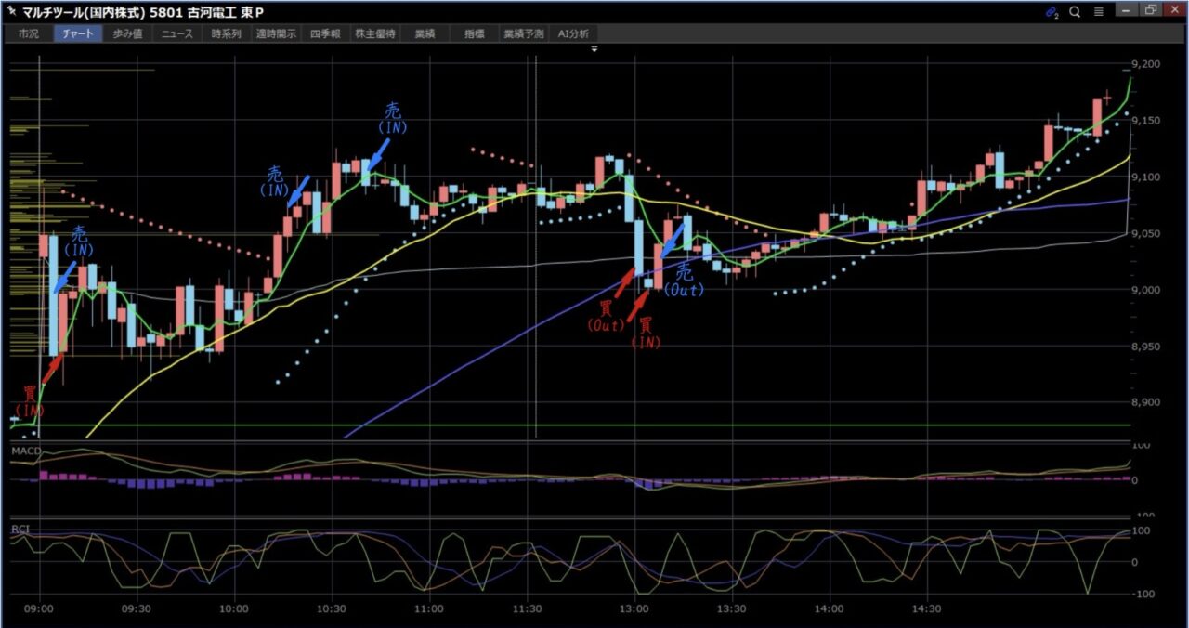This screenshot has height=628, width=1189.
Task: Switch to the 時系列 tab
Action: pos(226,33)
